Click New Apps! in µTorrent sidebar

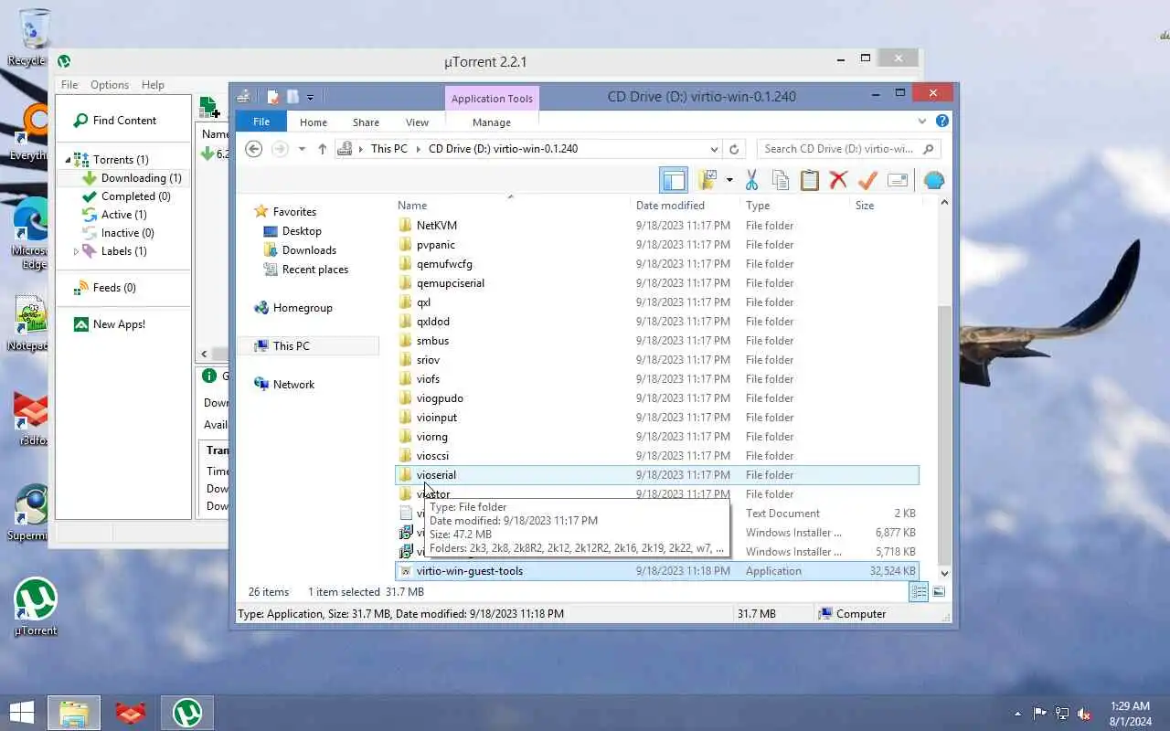tap(109, 324)
